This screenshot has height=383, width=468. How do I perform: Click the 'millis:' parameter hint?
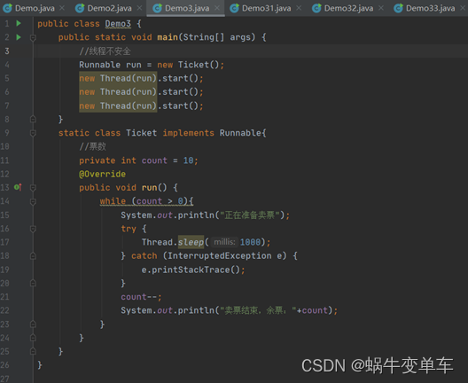(224, 242)
